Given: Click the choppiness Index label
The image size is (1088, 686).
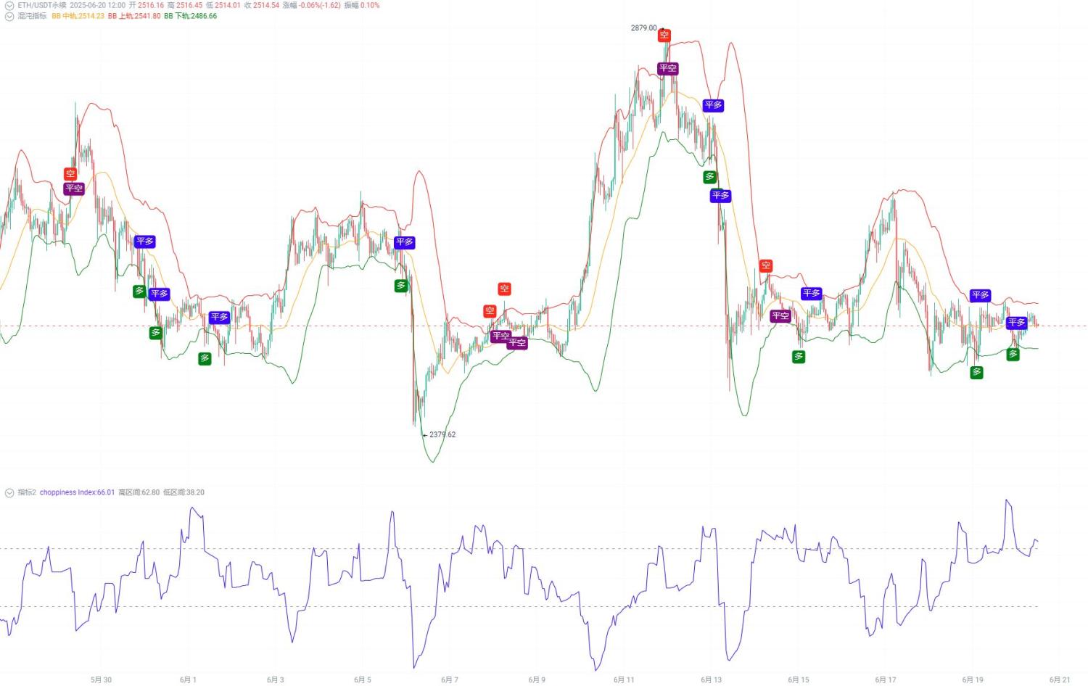Looking at the screenshot, I should click(x=77, y=492).
